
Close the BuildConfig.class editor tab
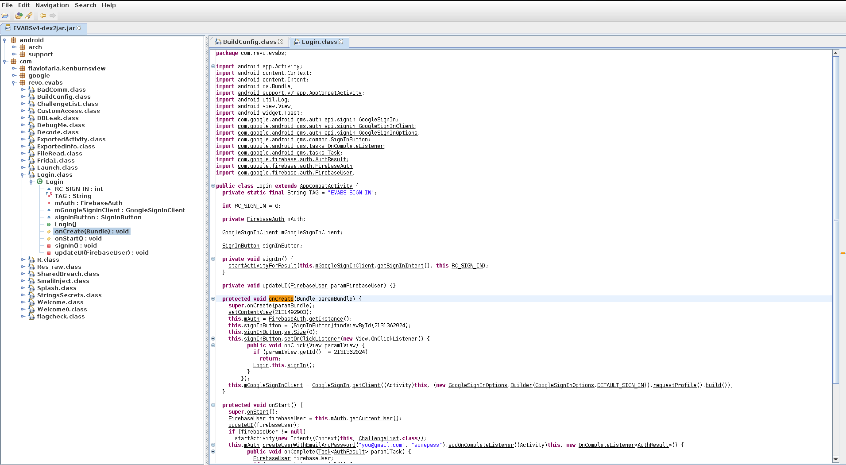tap(280, 42)
